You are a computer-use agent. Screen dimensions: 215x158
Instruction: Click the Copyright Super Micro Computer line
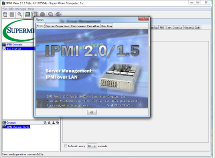[92, 101]
